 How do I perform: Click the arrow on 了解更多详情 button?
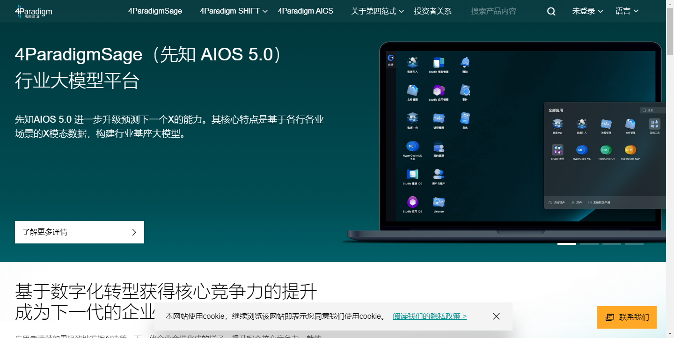tap(134, 232)
